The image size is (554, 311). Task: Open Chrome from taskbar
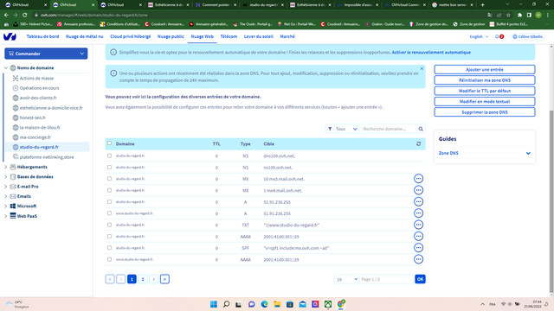click(341, 304)
